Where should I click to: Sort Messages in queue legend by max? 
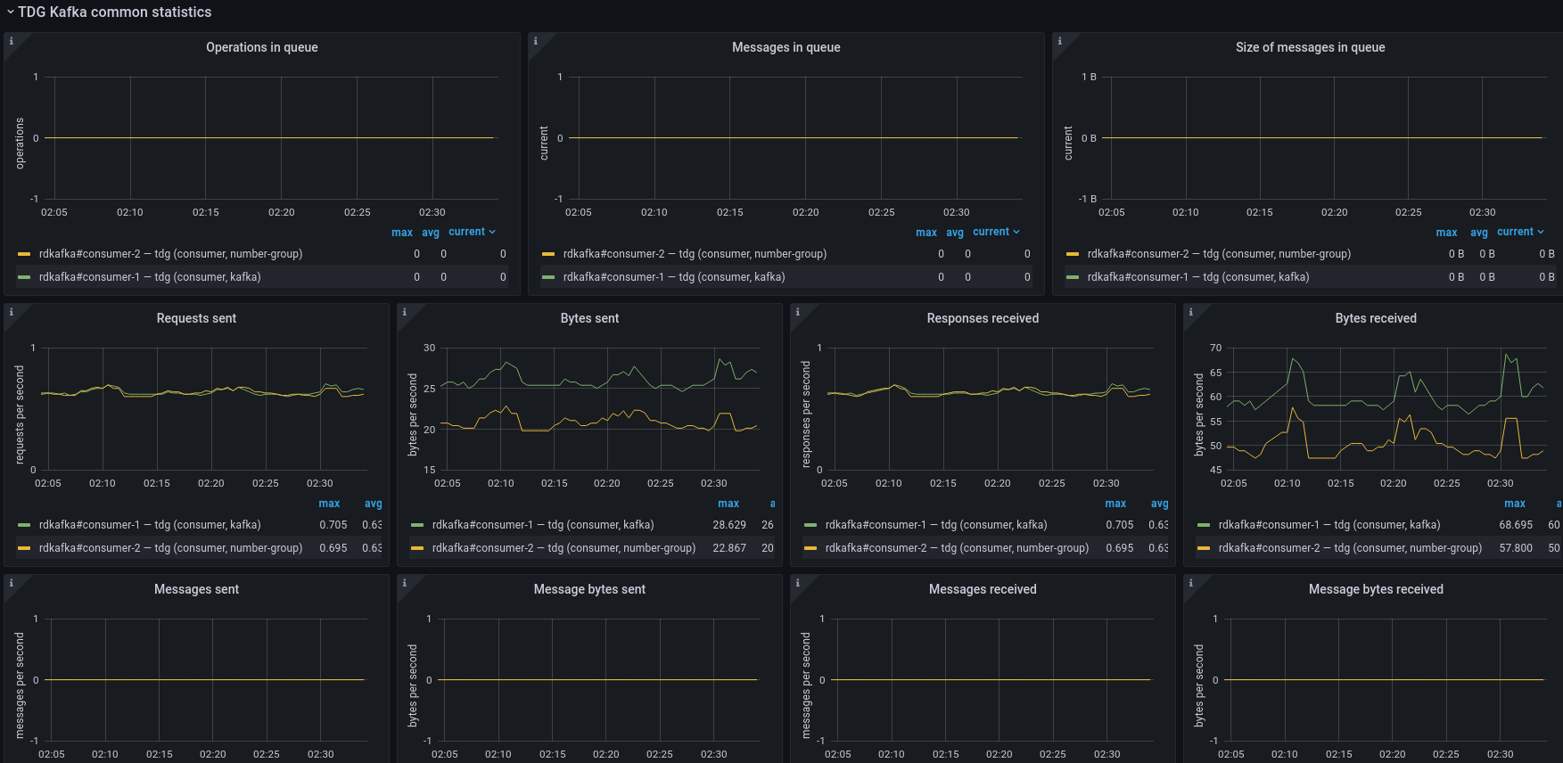click(925, 233)
